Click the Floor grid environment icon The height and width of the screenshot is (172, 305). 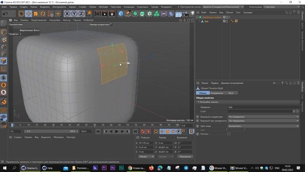pos(178,14)
